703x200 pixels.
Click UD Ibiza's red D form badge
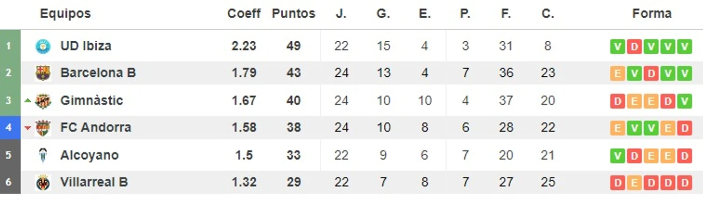point(635,47)
